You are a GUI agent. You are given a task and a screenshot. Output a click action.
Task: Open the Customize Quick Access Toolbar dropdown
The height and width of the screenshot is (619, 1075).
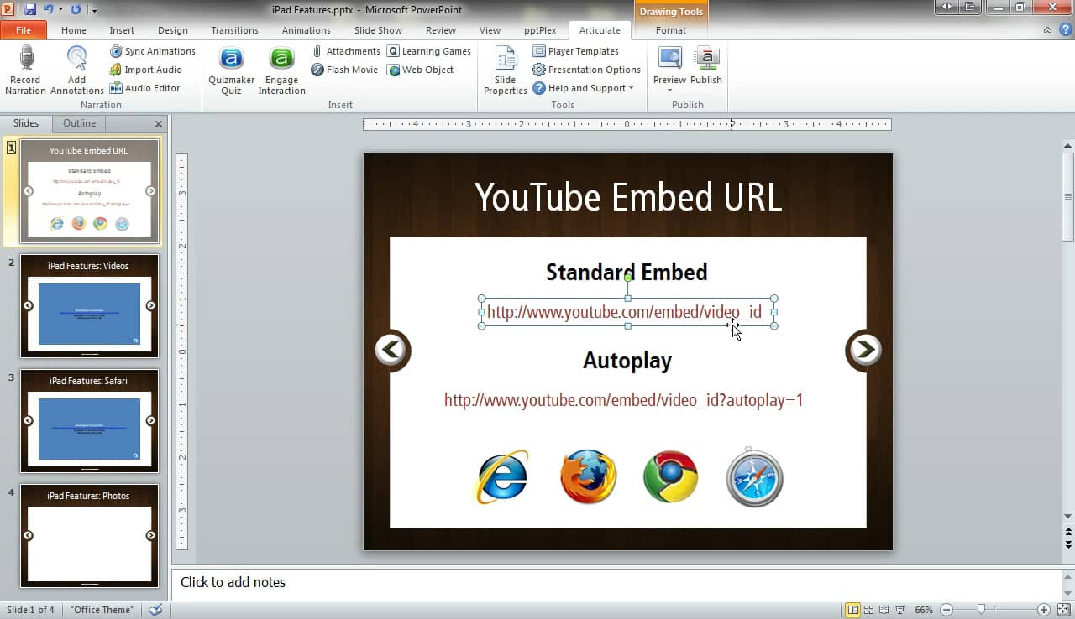[x=93, y=10]
